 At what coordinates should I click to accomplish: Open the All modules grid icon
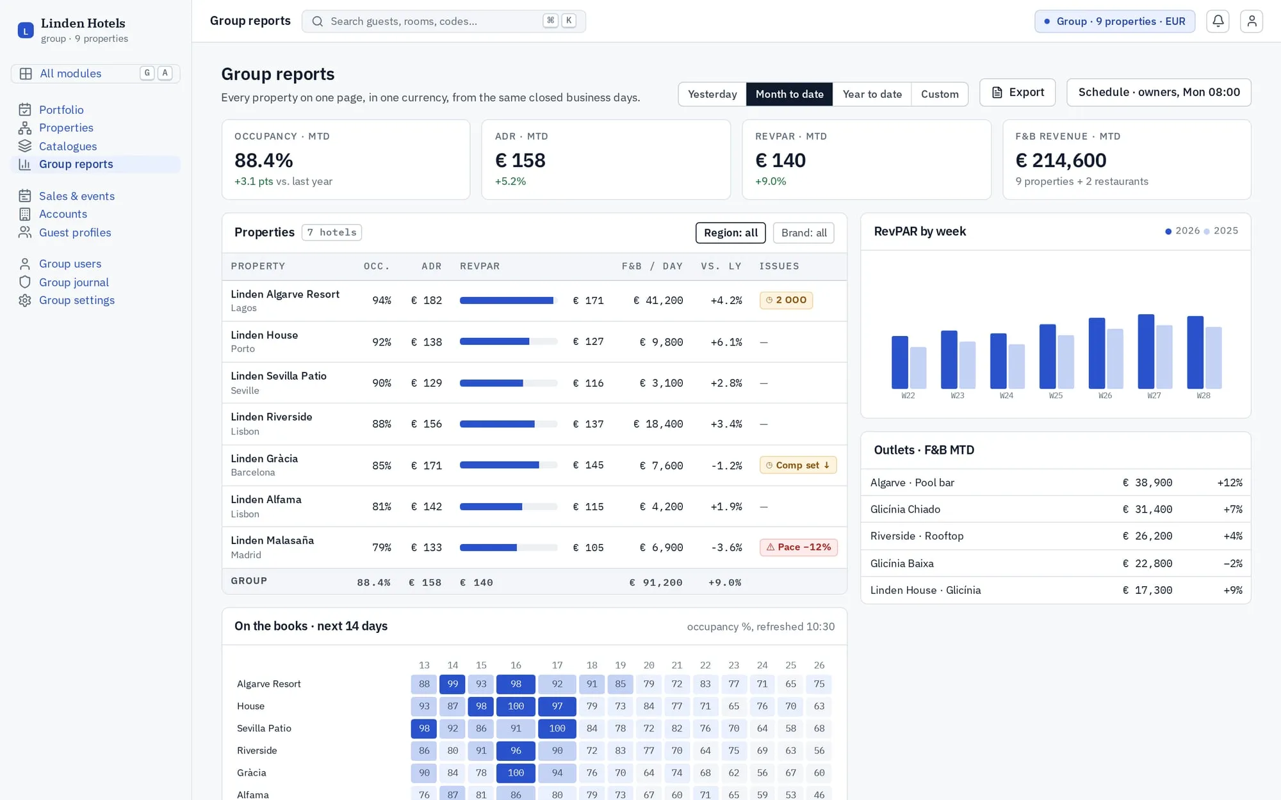click(x=26, y=74)
